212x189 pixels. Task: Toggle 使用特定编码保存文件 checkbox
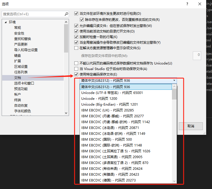pos(77,74)
